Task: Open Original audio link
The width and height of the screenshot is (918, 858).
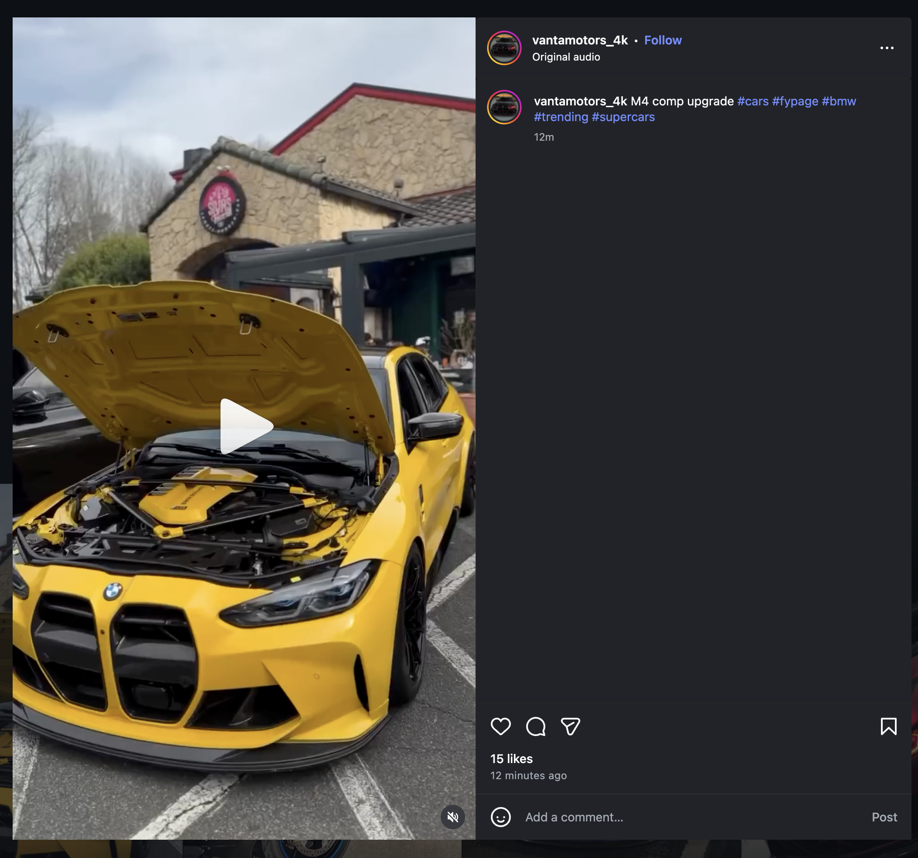Action: coord(566,57)
